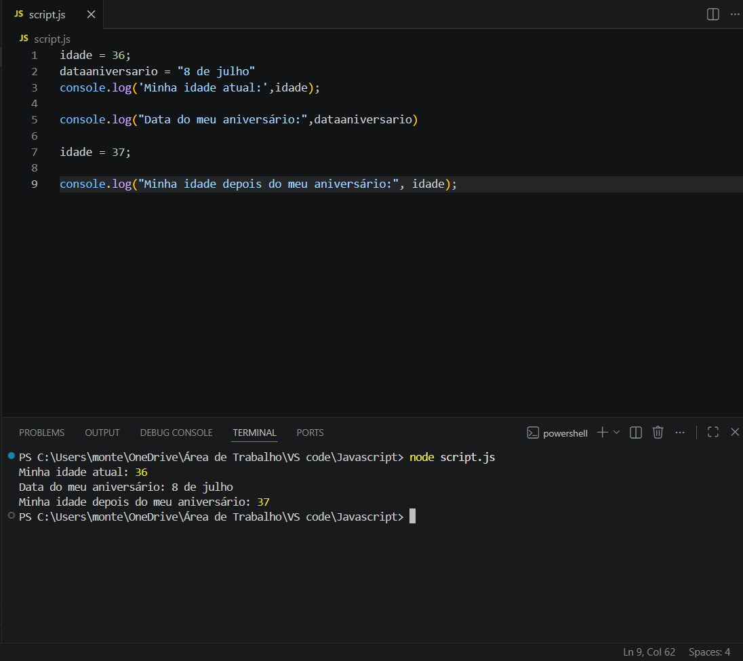Place cursor on 'idade = 37;' line
743x661 pixels.
coord(95,152)
